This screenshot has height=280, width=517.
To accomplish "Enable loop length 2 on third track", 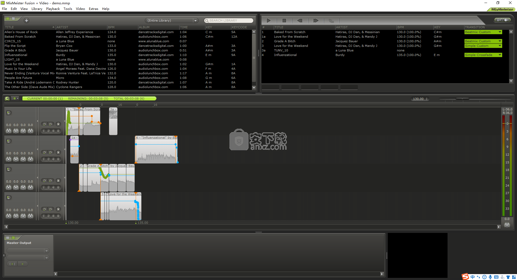I will click(x=48, y=188).
